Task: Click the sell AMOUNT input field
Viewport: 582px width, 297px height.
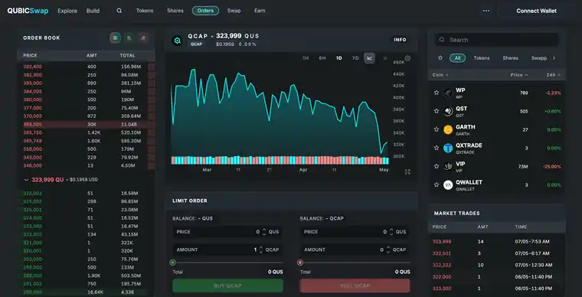Action: [355, 250]
